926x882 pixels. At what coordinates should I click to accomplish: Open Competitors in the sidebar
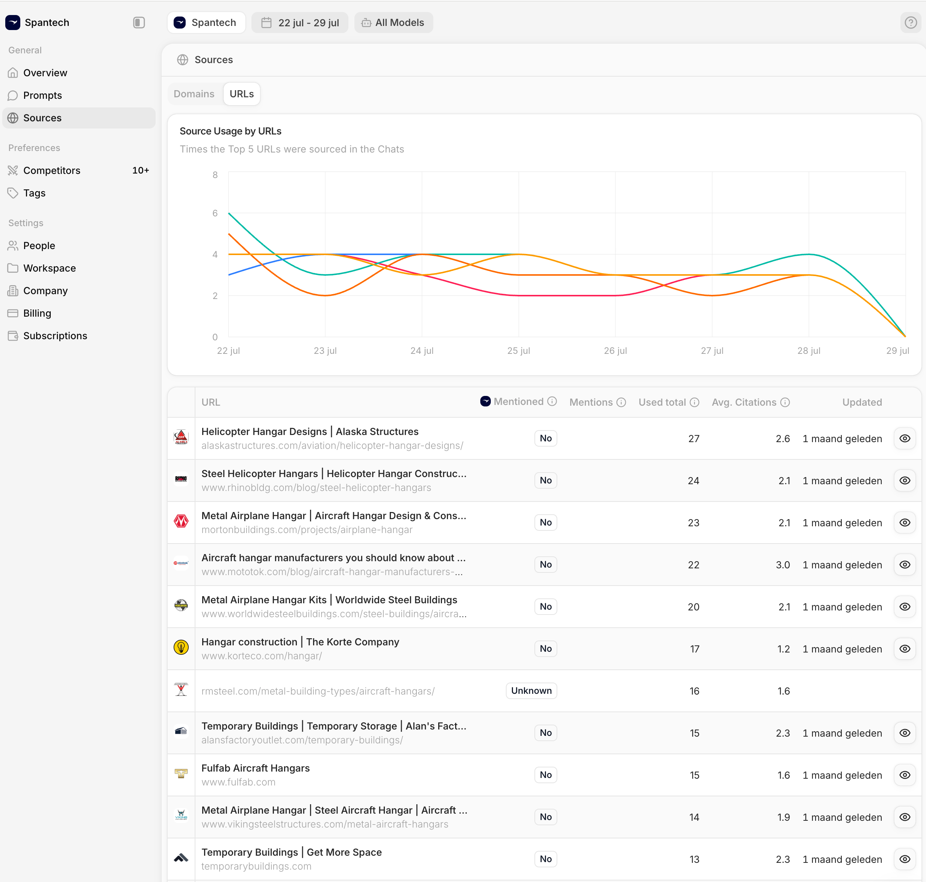(52, 171)
